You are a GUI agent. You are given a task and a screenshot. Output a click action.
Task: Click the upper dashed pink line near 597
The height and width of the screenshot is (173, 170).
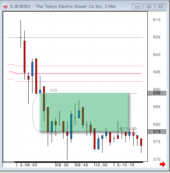79,66
